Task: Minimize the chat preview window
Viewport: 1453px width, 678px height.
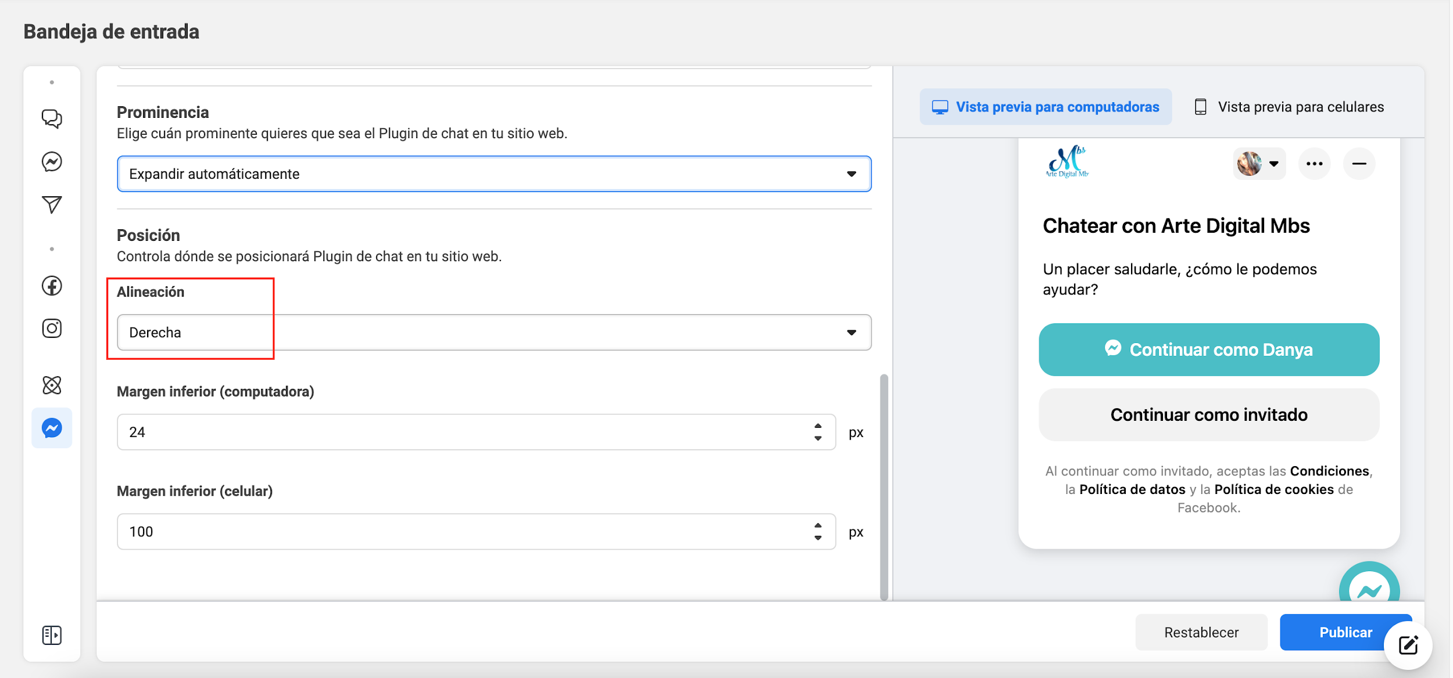Action: (1359, 164)
